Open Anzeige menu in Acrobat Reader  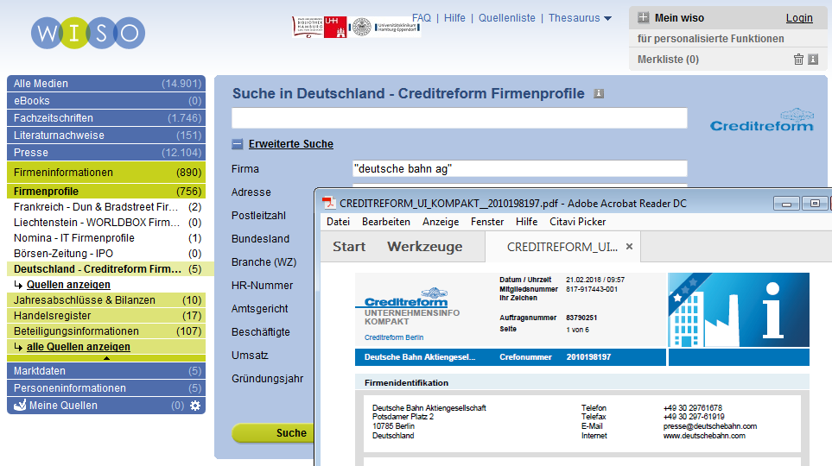tap(441, 222)
